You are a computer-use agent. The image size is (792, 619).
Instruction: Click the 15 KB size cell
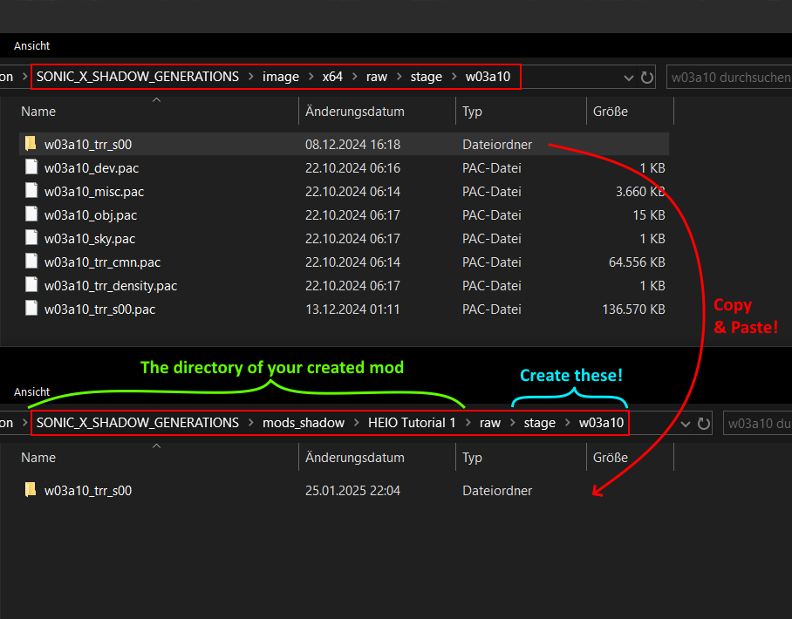point(649,215)
